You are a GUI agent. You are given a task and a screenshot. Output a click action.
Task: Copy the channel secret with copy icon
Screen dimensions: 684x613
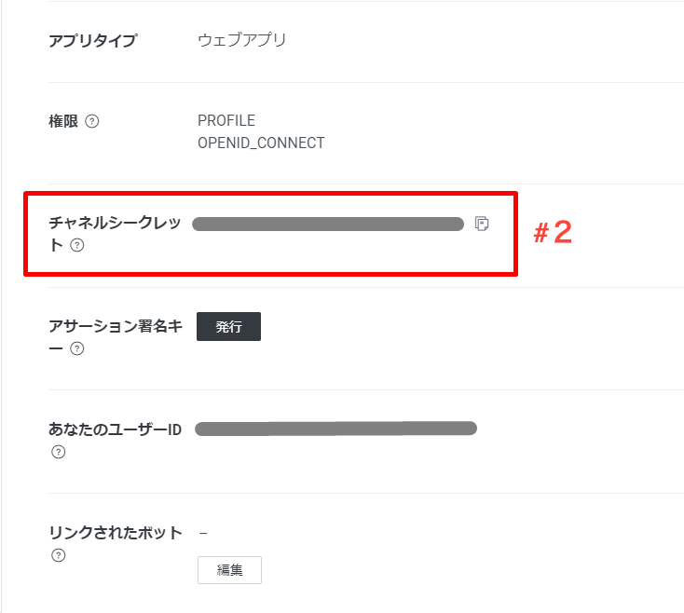tap(482, 224)
